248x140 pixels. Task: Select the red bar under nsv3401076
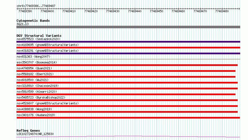point(128,118)
